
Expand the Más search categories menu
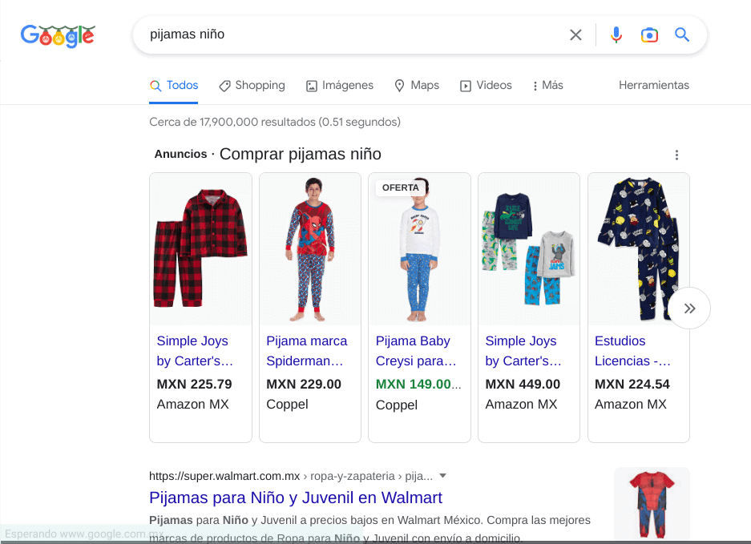[547, 85]
